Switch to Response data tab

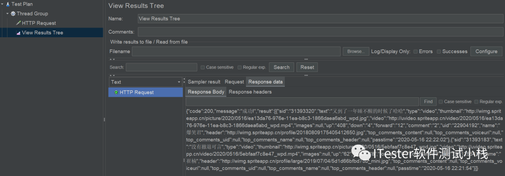click(x=266, y=82)
